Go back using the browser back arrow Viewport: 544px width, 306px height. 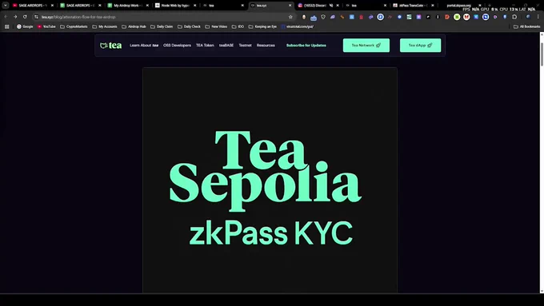tap(6, 17)
